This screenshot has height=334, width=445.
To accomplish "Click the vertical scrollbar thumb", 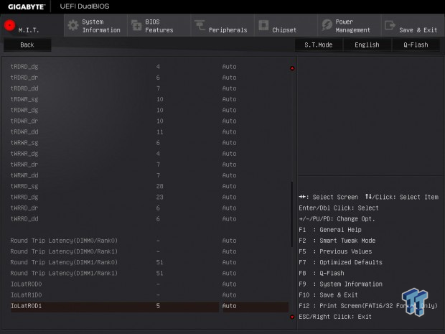I will point(291,215).
